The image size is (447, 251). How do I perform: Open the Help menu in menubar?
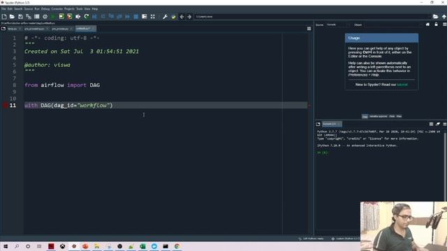95,9
